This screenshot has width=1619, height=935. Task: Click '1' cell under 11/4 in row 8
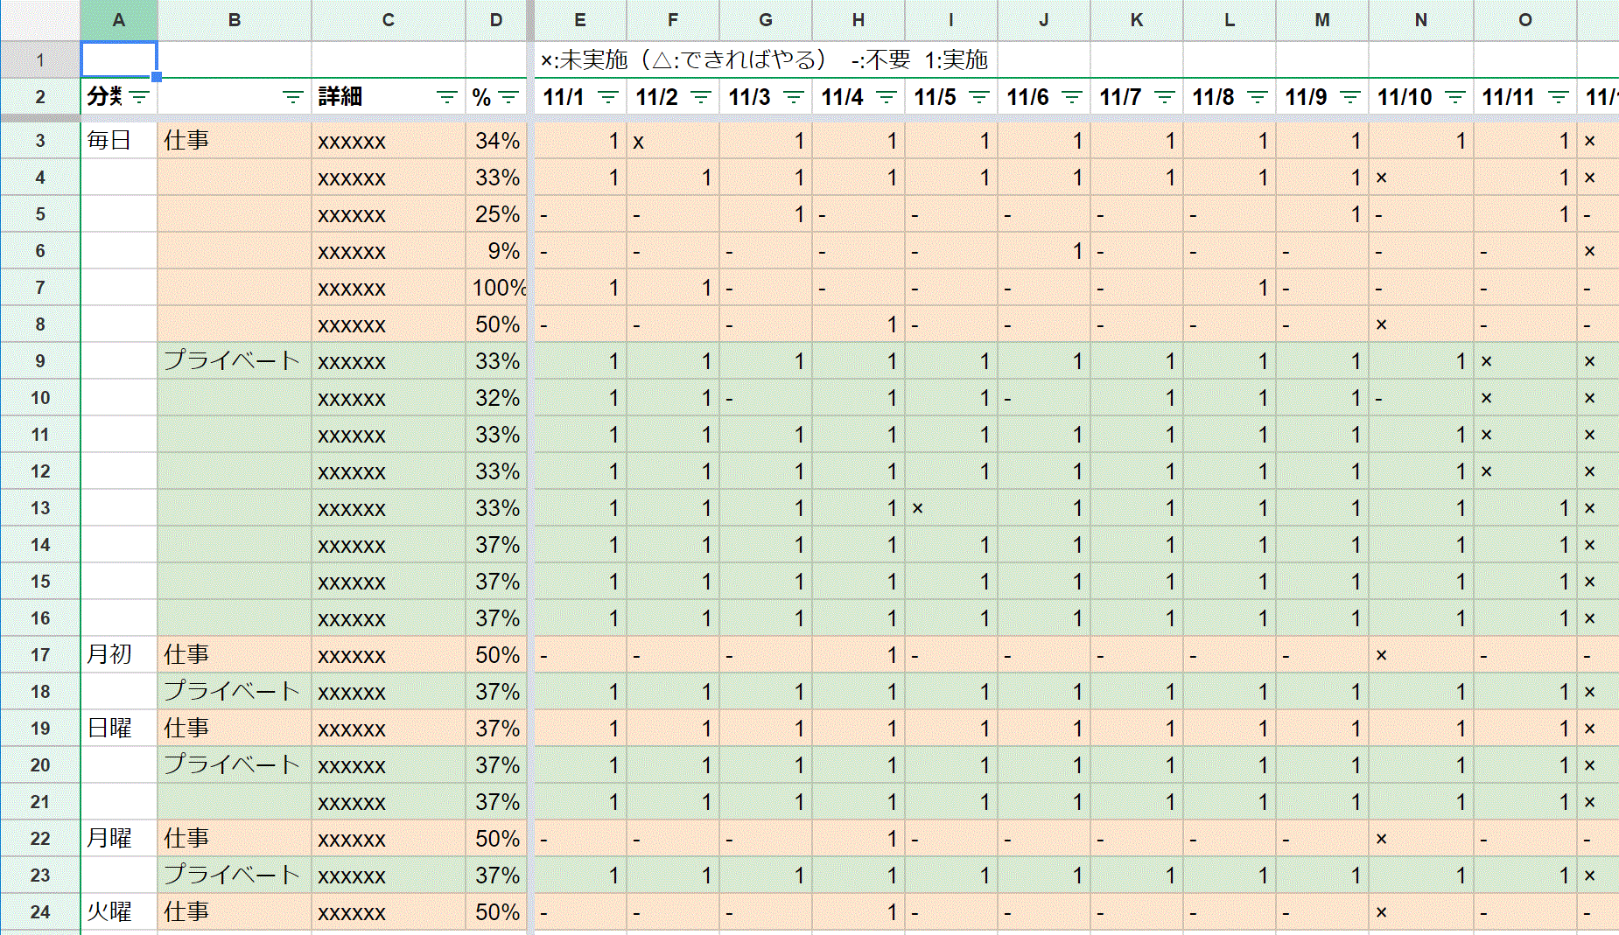[859, 324]
